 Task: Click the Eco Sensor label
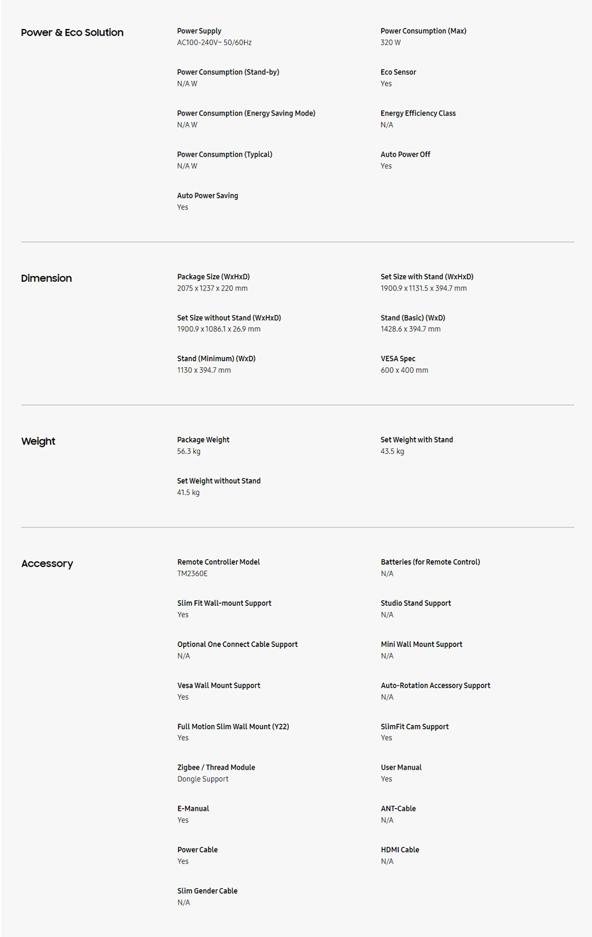(x=398, y=72)
